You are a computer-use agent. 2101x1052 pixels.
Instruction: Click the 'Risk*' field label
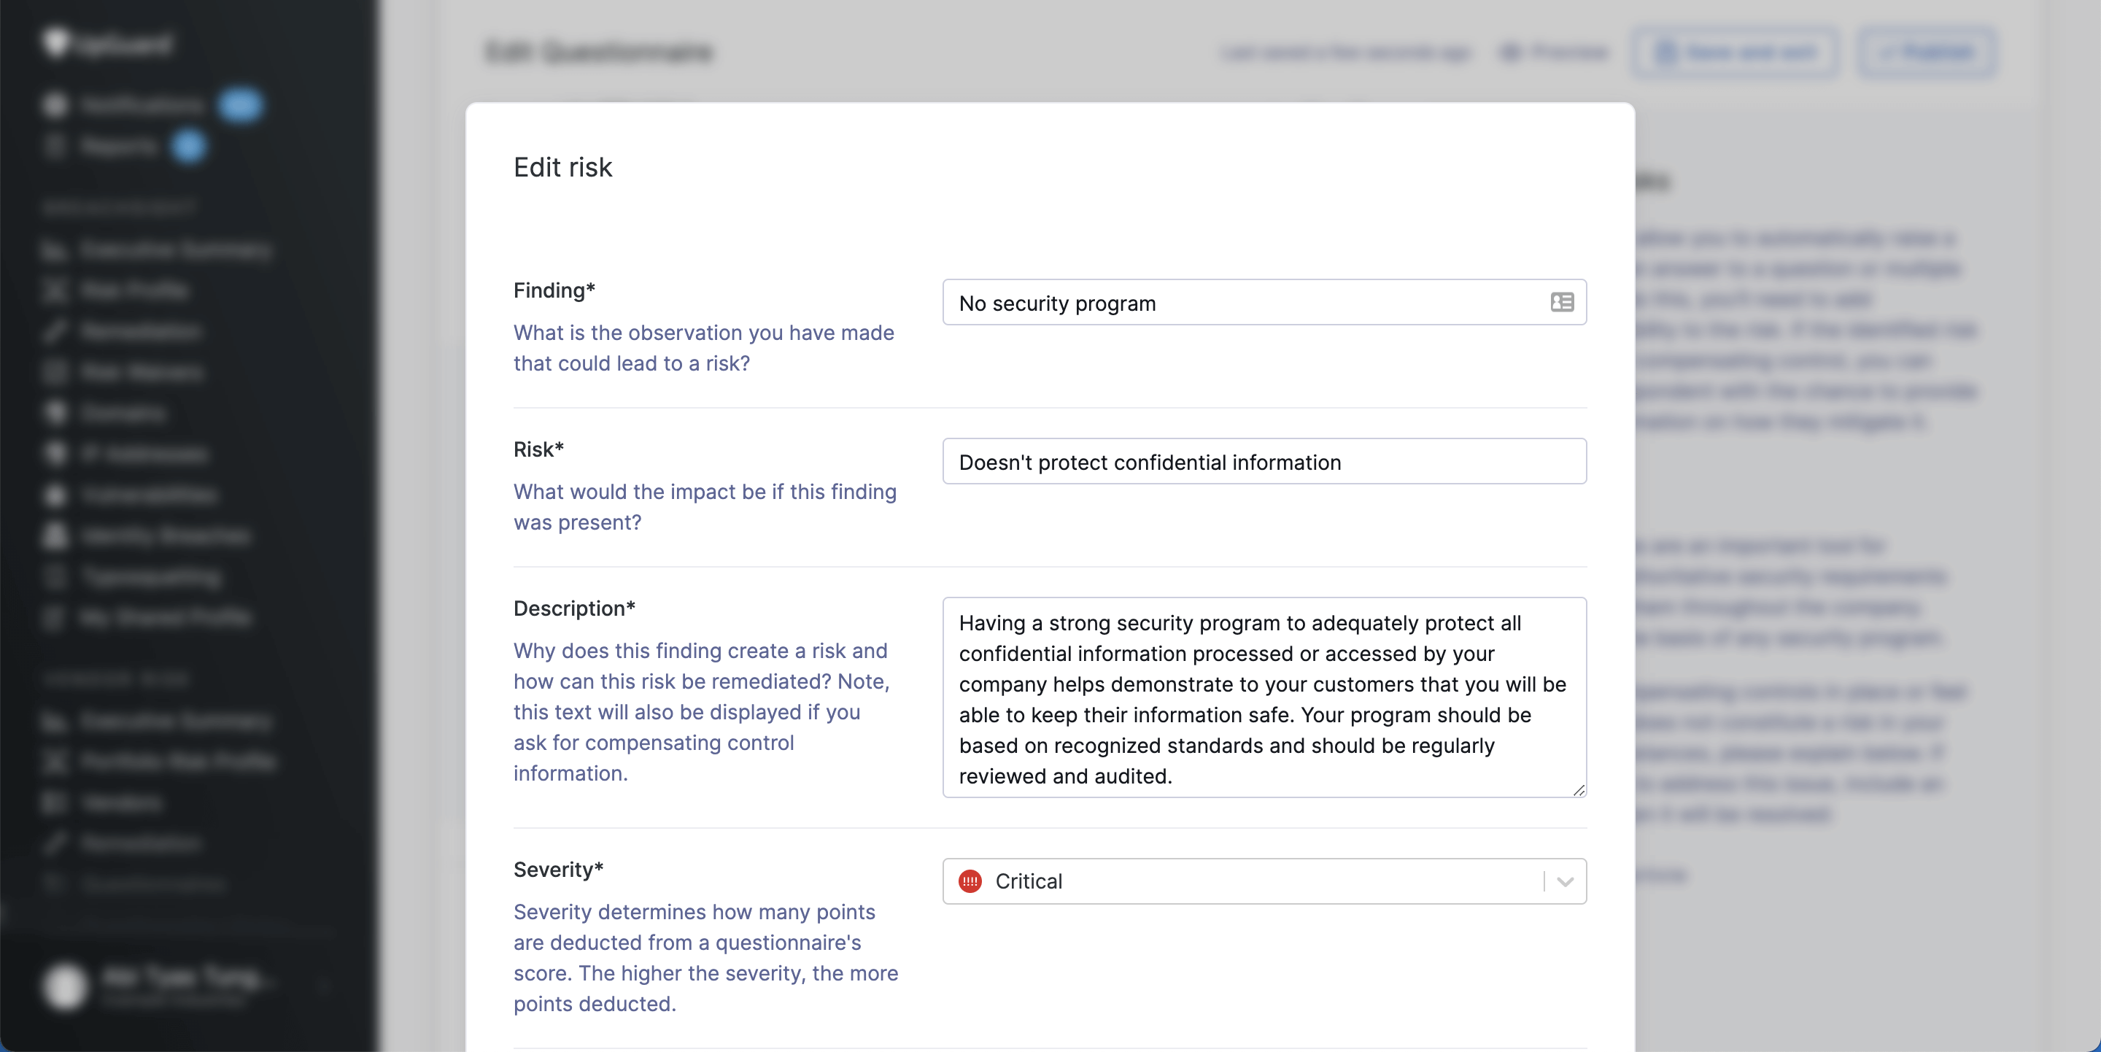tap(538, 449)
